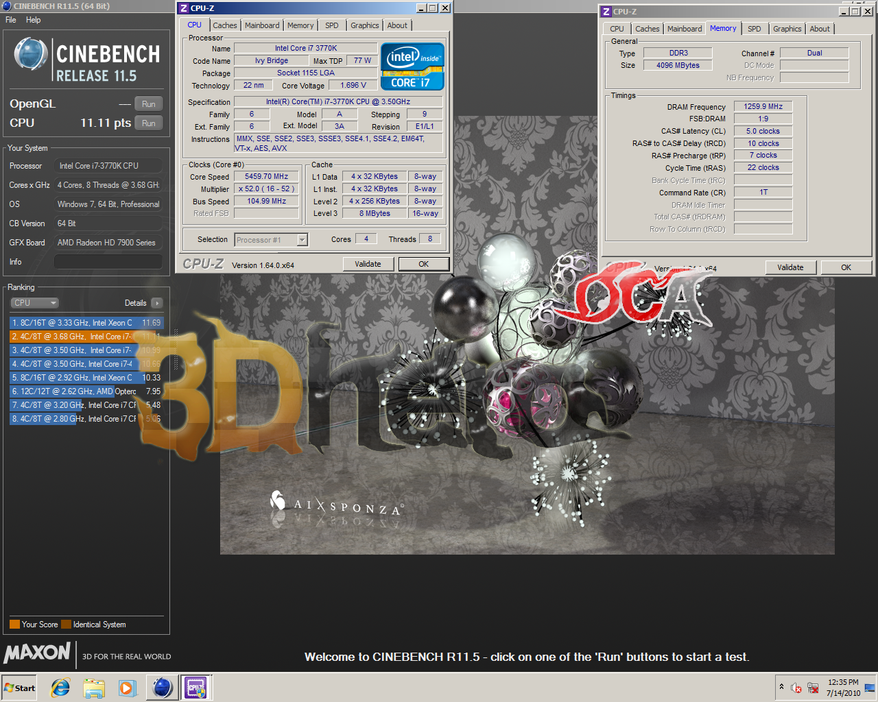
Task: Open CPU tab in Memory CPU-Z window
Action: click(x=617, y=29)
